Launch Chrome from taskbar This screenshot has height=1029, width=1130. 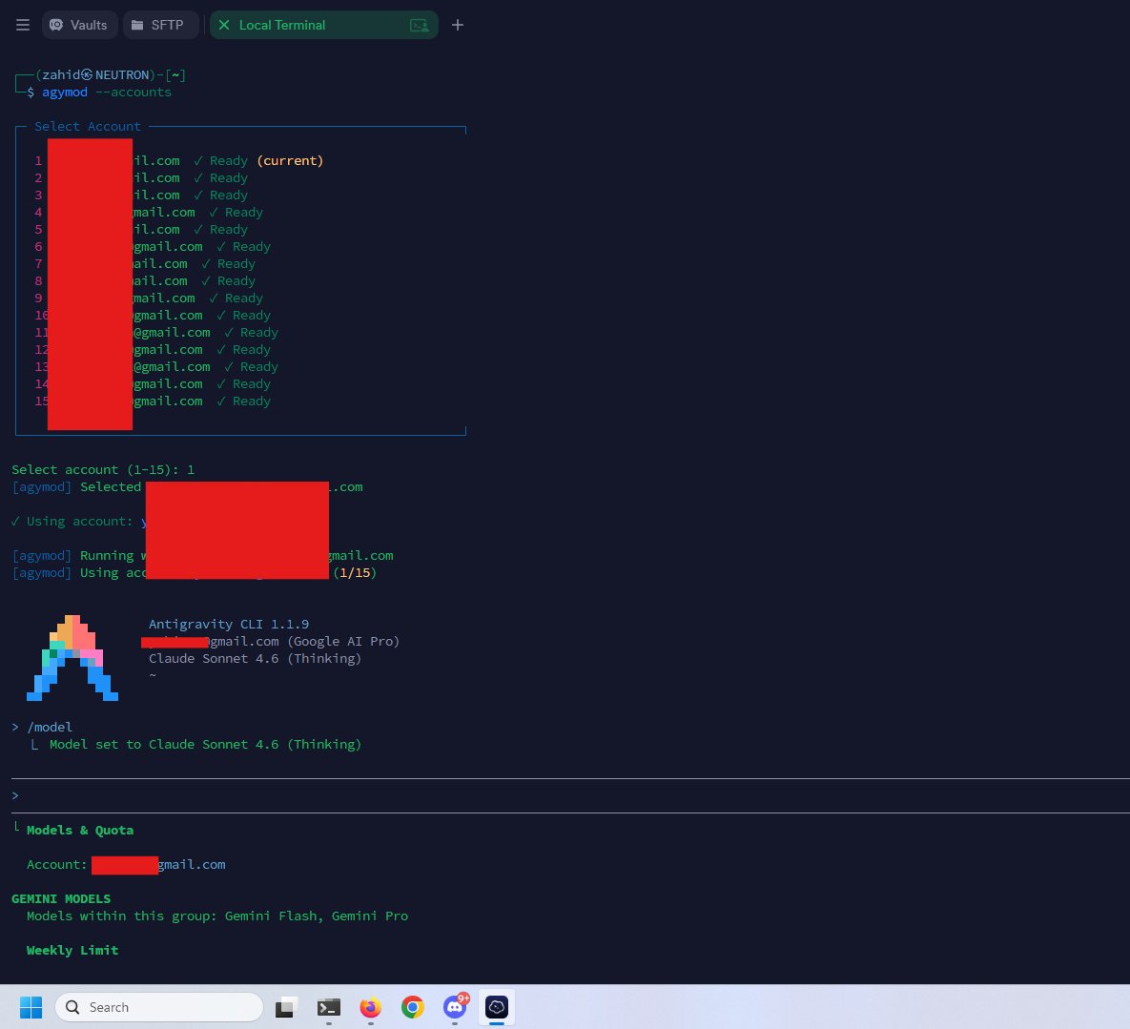pyautogui.click(x=413, y=1007)
